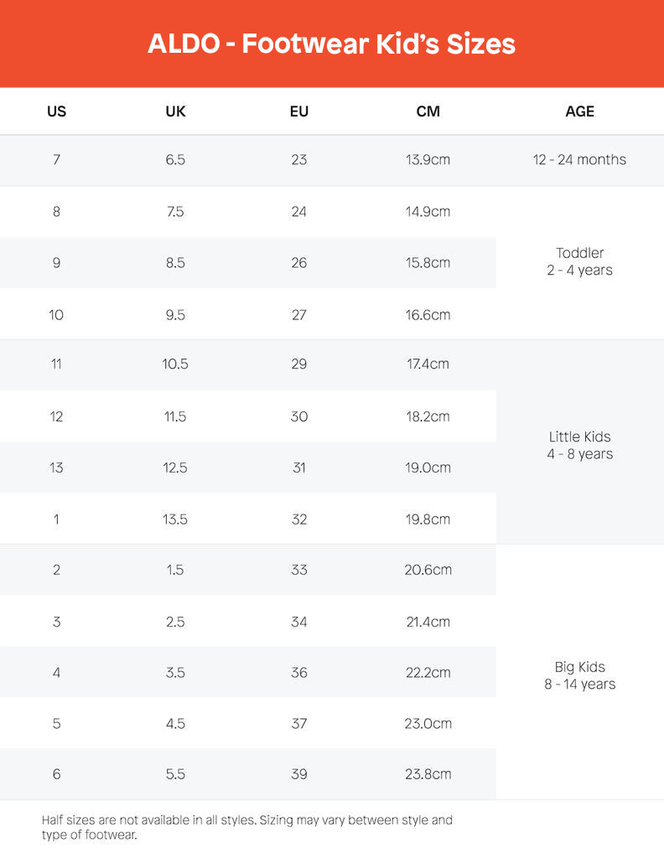Image resolution: width=664 pixels, height=858 pixels.
Task: Select the Big Kids 8 - 14 years label
Action: (x=579, y=675)
